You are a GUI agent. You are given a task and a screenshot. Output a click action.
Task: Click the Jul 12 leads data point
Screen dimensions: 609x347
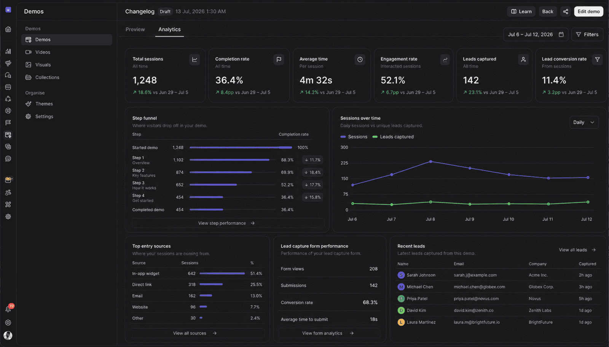click(x=588, y=202)
